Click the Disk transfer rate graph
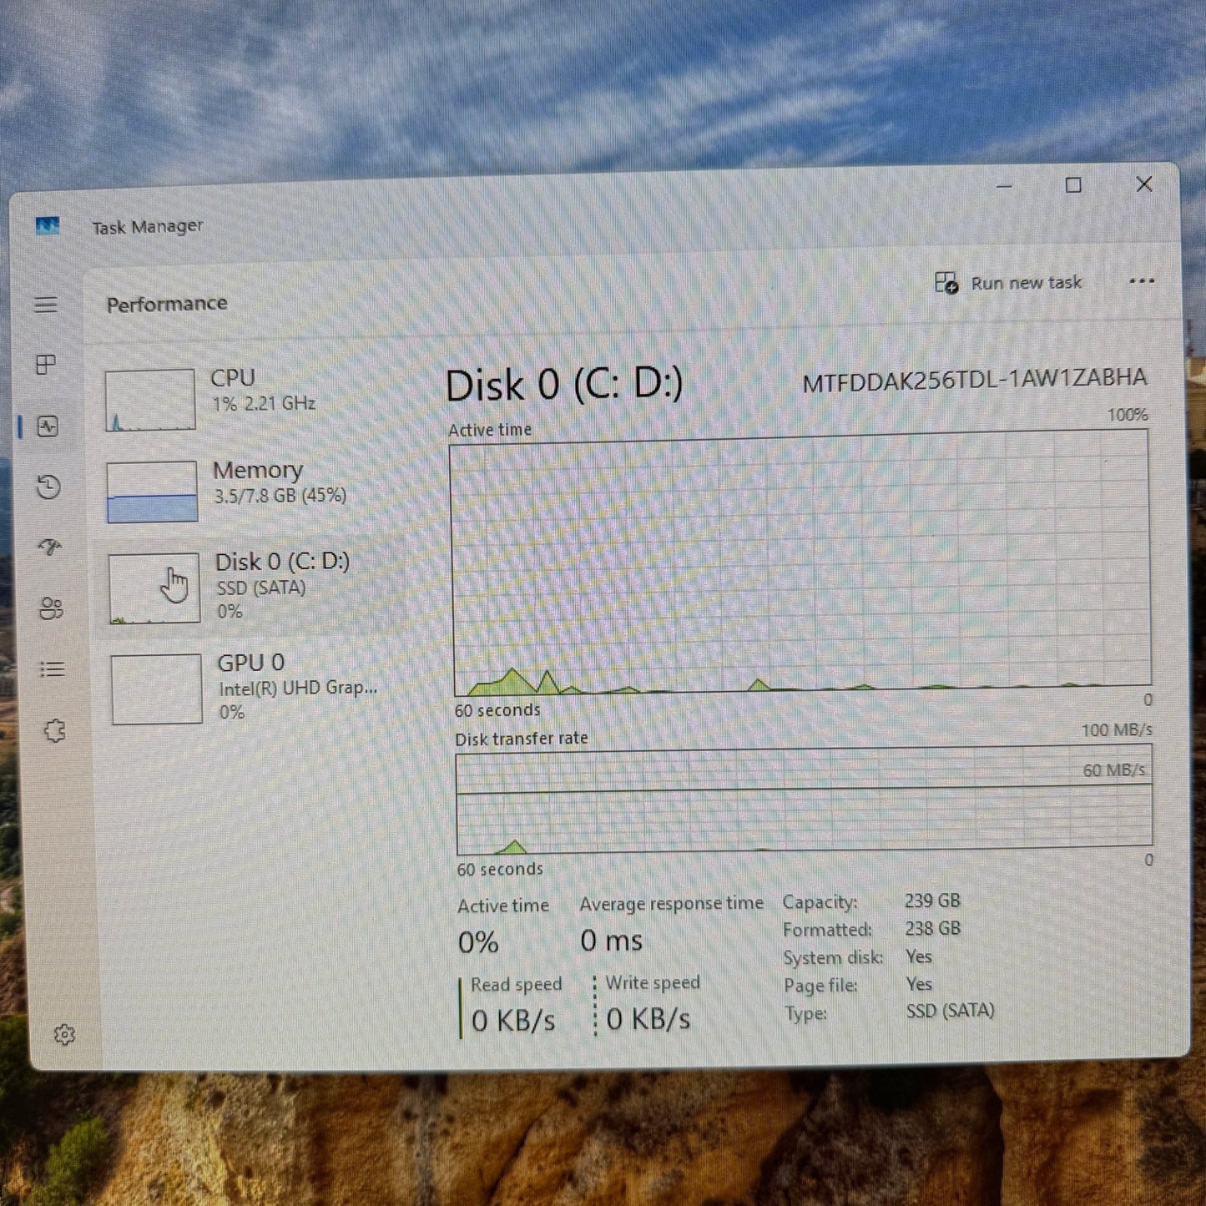 click(804, 800)
